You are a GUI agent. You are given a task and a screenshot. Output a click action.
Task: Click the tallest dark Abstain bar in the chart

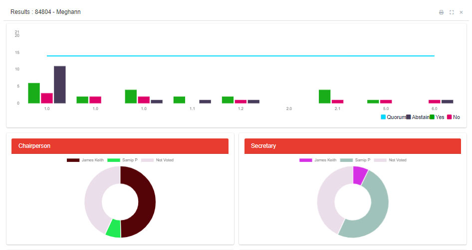60,85
